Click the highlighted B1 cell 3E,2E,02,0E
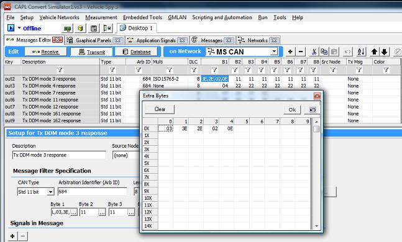 (215, 79)
